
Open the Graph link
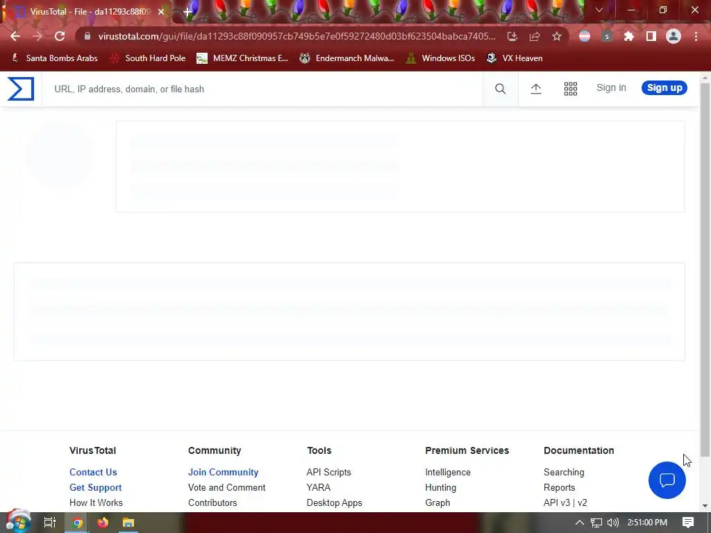[437, 503]
